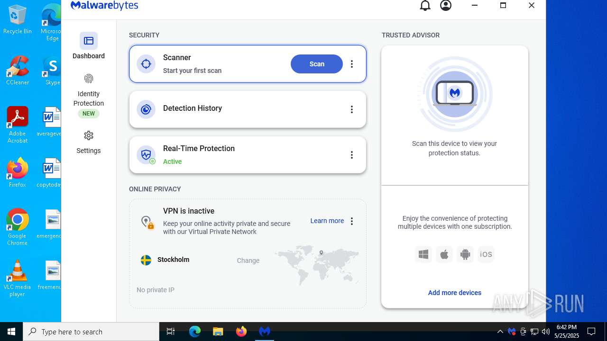Viewport: 607px width, 341px height.
Task: Click Malwarebytes taskbar icon
Action: tap(265, 332)
